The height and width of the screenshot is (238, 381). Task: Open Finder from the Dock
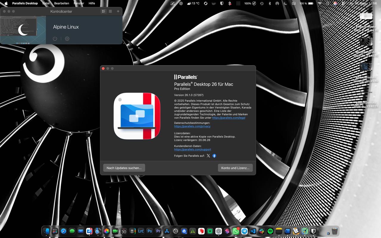tap(46, 231)
